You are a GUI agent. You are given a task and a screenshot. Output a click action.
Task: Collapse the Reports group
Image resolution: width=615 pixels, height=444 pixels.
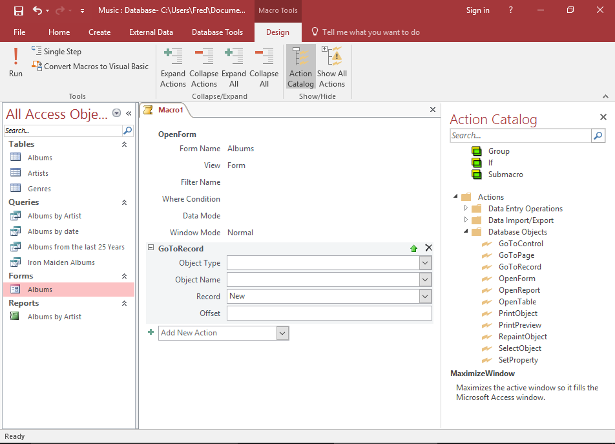click(124, 303)
